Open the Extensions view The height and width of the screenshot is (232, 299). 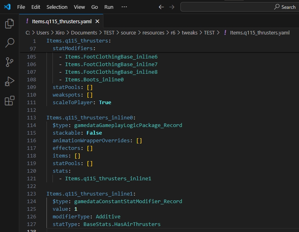[x=9, y=101]
